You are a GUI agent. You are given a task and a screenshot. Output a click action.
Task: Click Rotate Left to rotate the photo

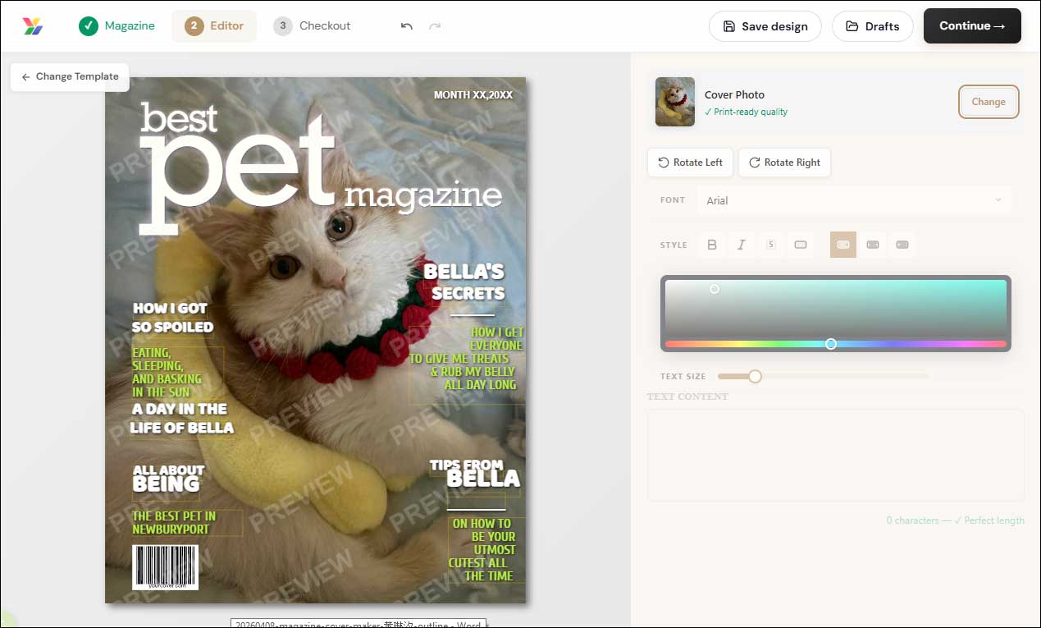(x=690, y=163)
